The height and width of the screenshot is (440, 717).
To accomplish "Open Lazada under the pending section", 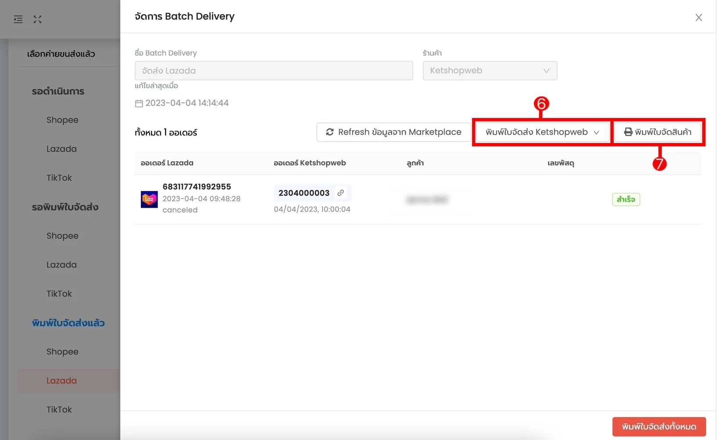I will coord(61,149).
